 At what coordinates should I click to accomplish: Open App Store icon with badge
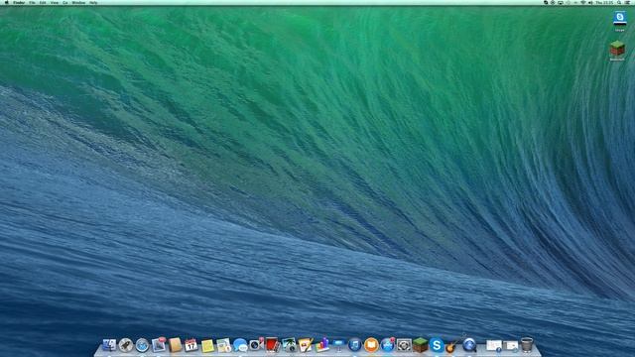click(x=388, y=345)
